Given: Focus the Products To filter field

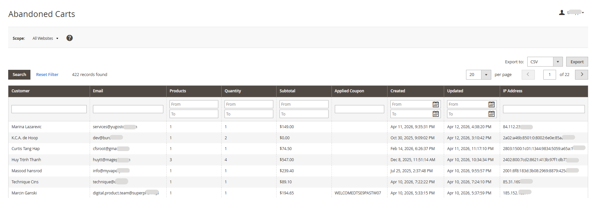Looking at the screenshot, I should tap(194, 114).
